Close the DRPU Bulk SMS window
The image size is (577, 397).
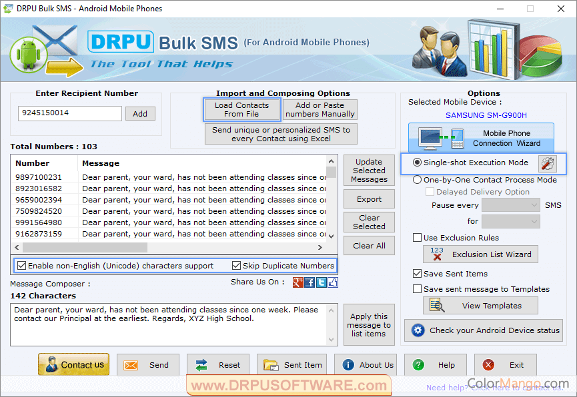[x=560, y=9]
